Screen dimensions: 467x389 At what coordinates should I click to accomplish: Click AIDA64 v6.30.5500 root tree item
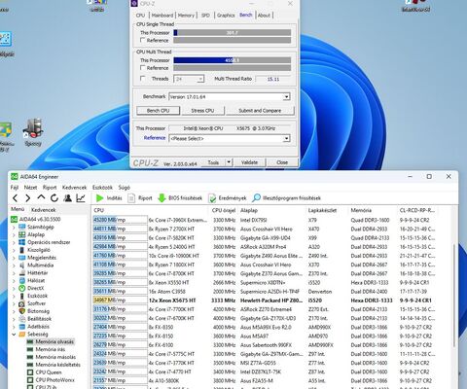[36, 219]
